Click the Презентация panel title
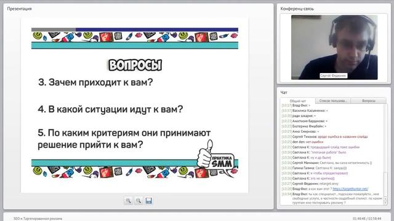 pos(19,9)
